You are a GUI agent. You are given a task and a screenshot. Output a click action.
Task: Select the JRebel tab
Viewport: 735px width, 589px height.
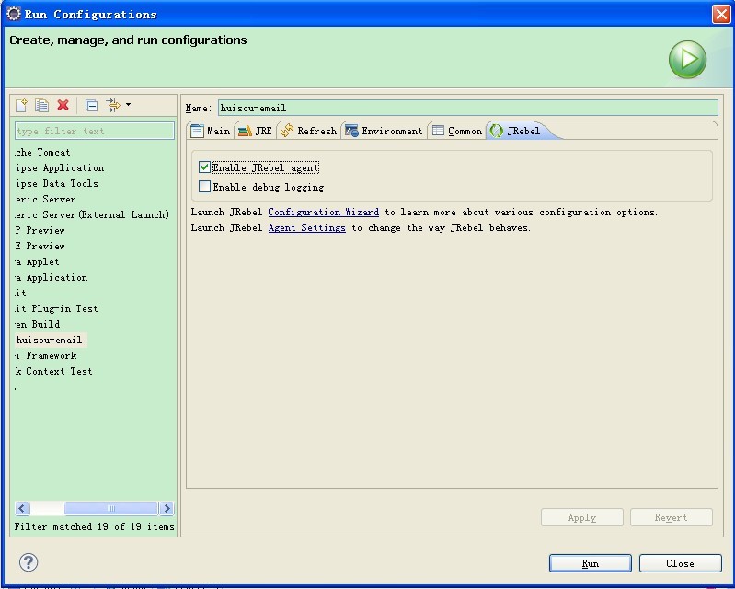pyautogui.click(x=515, y=131)
